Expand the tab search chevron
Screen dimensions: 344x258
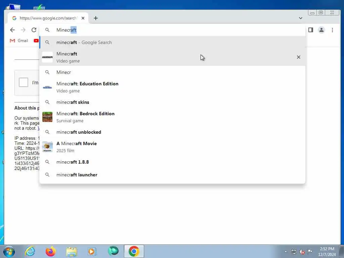coord(301,18)
